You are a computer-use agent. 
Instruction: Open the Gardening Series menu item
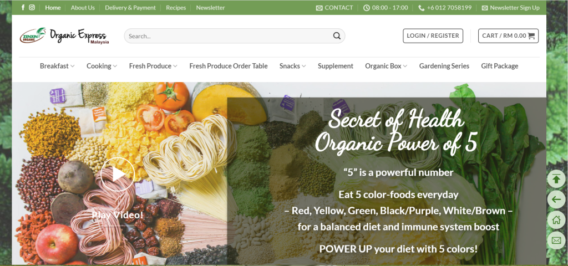444,66
